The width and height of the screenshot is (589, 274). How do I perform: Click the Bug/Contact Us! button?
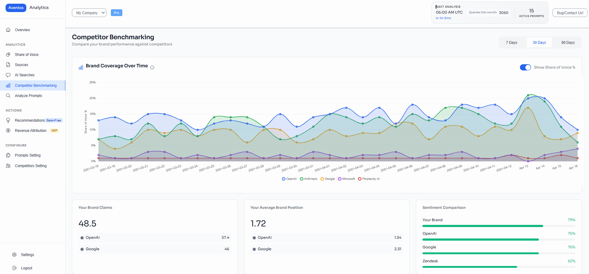pos(570,13)
